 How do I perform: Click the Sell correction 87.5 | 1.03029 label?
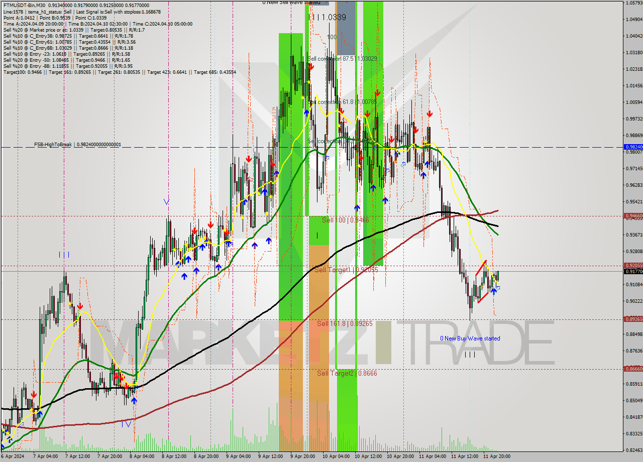(x=342, y=59)
